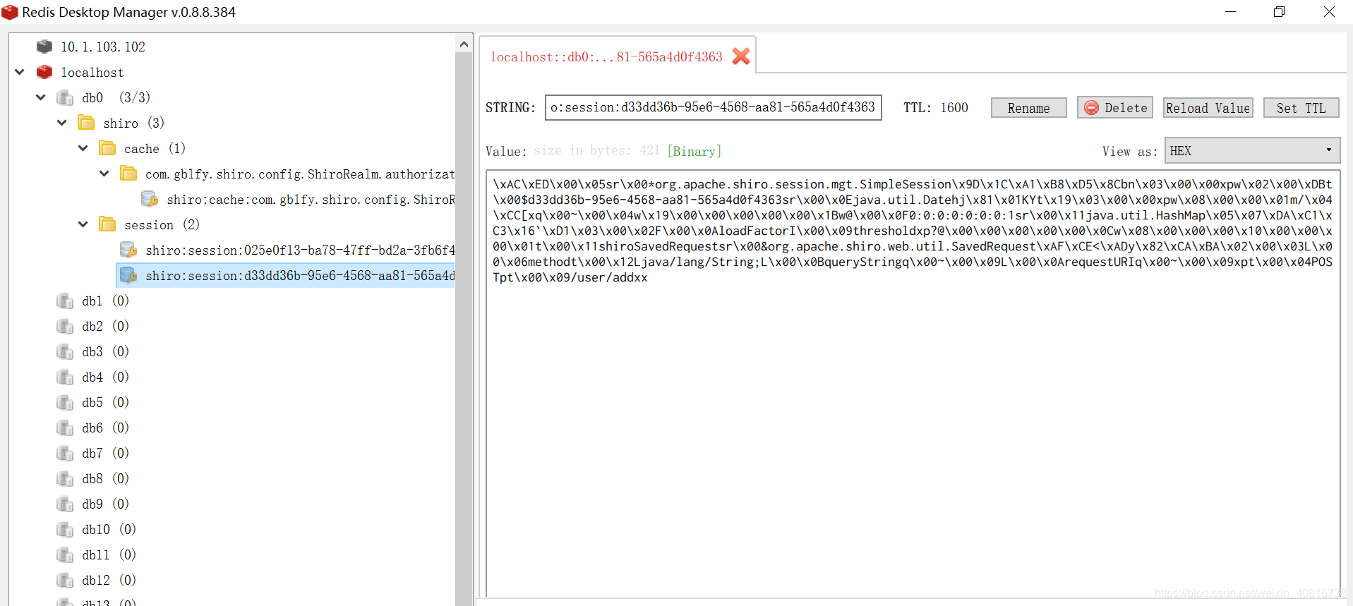Click the db10 database icon
This screenshot has width=1353, height=606.
tap(66, 529)
